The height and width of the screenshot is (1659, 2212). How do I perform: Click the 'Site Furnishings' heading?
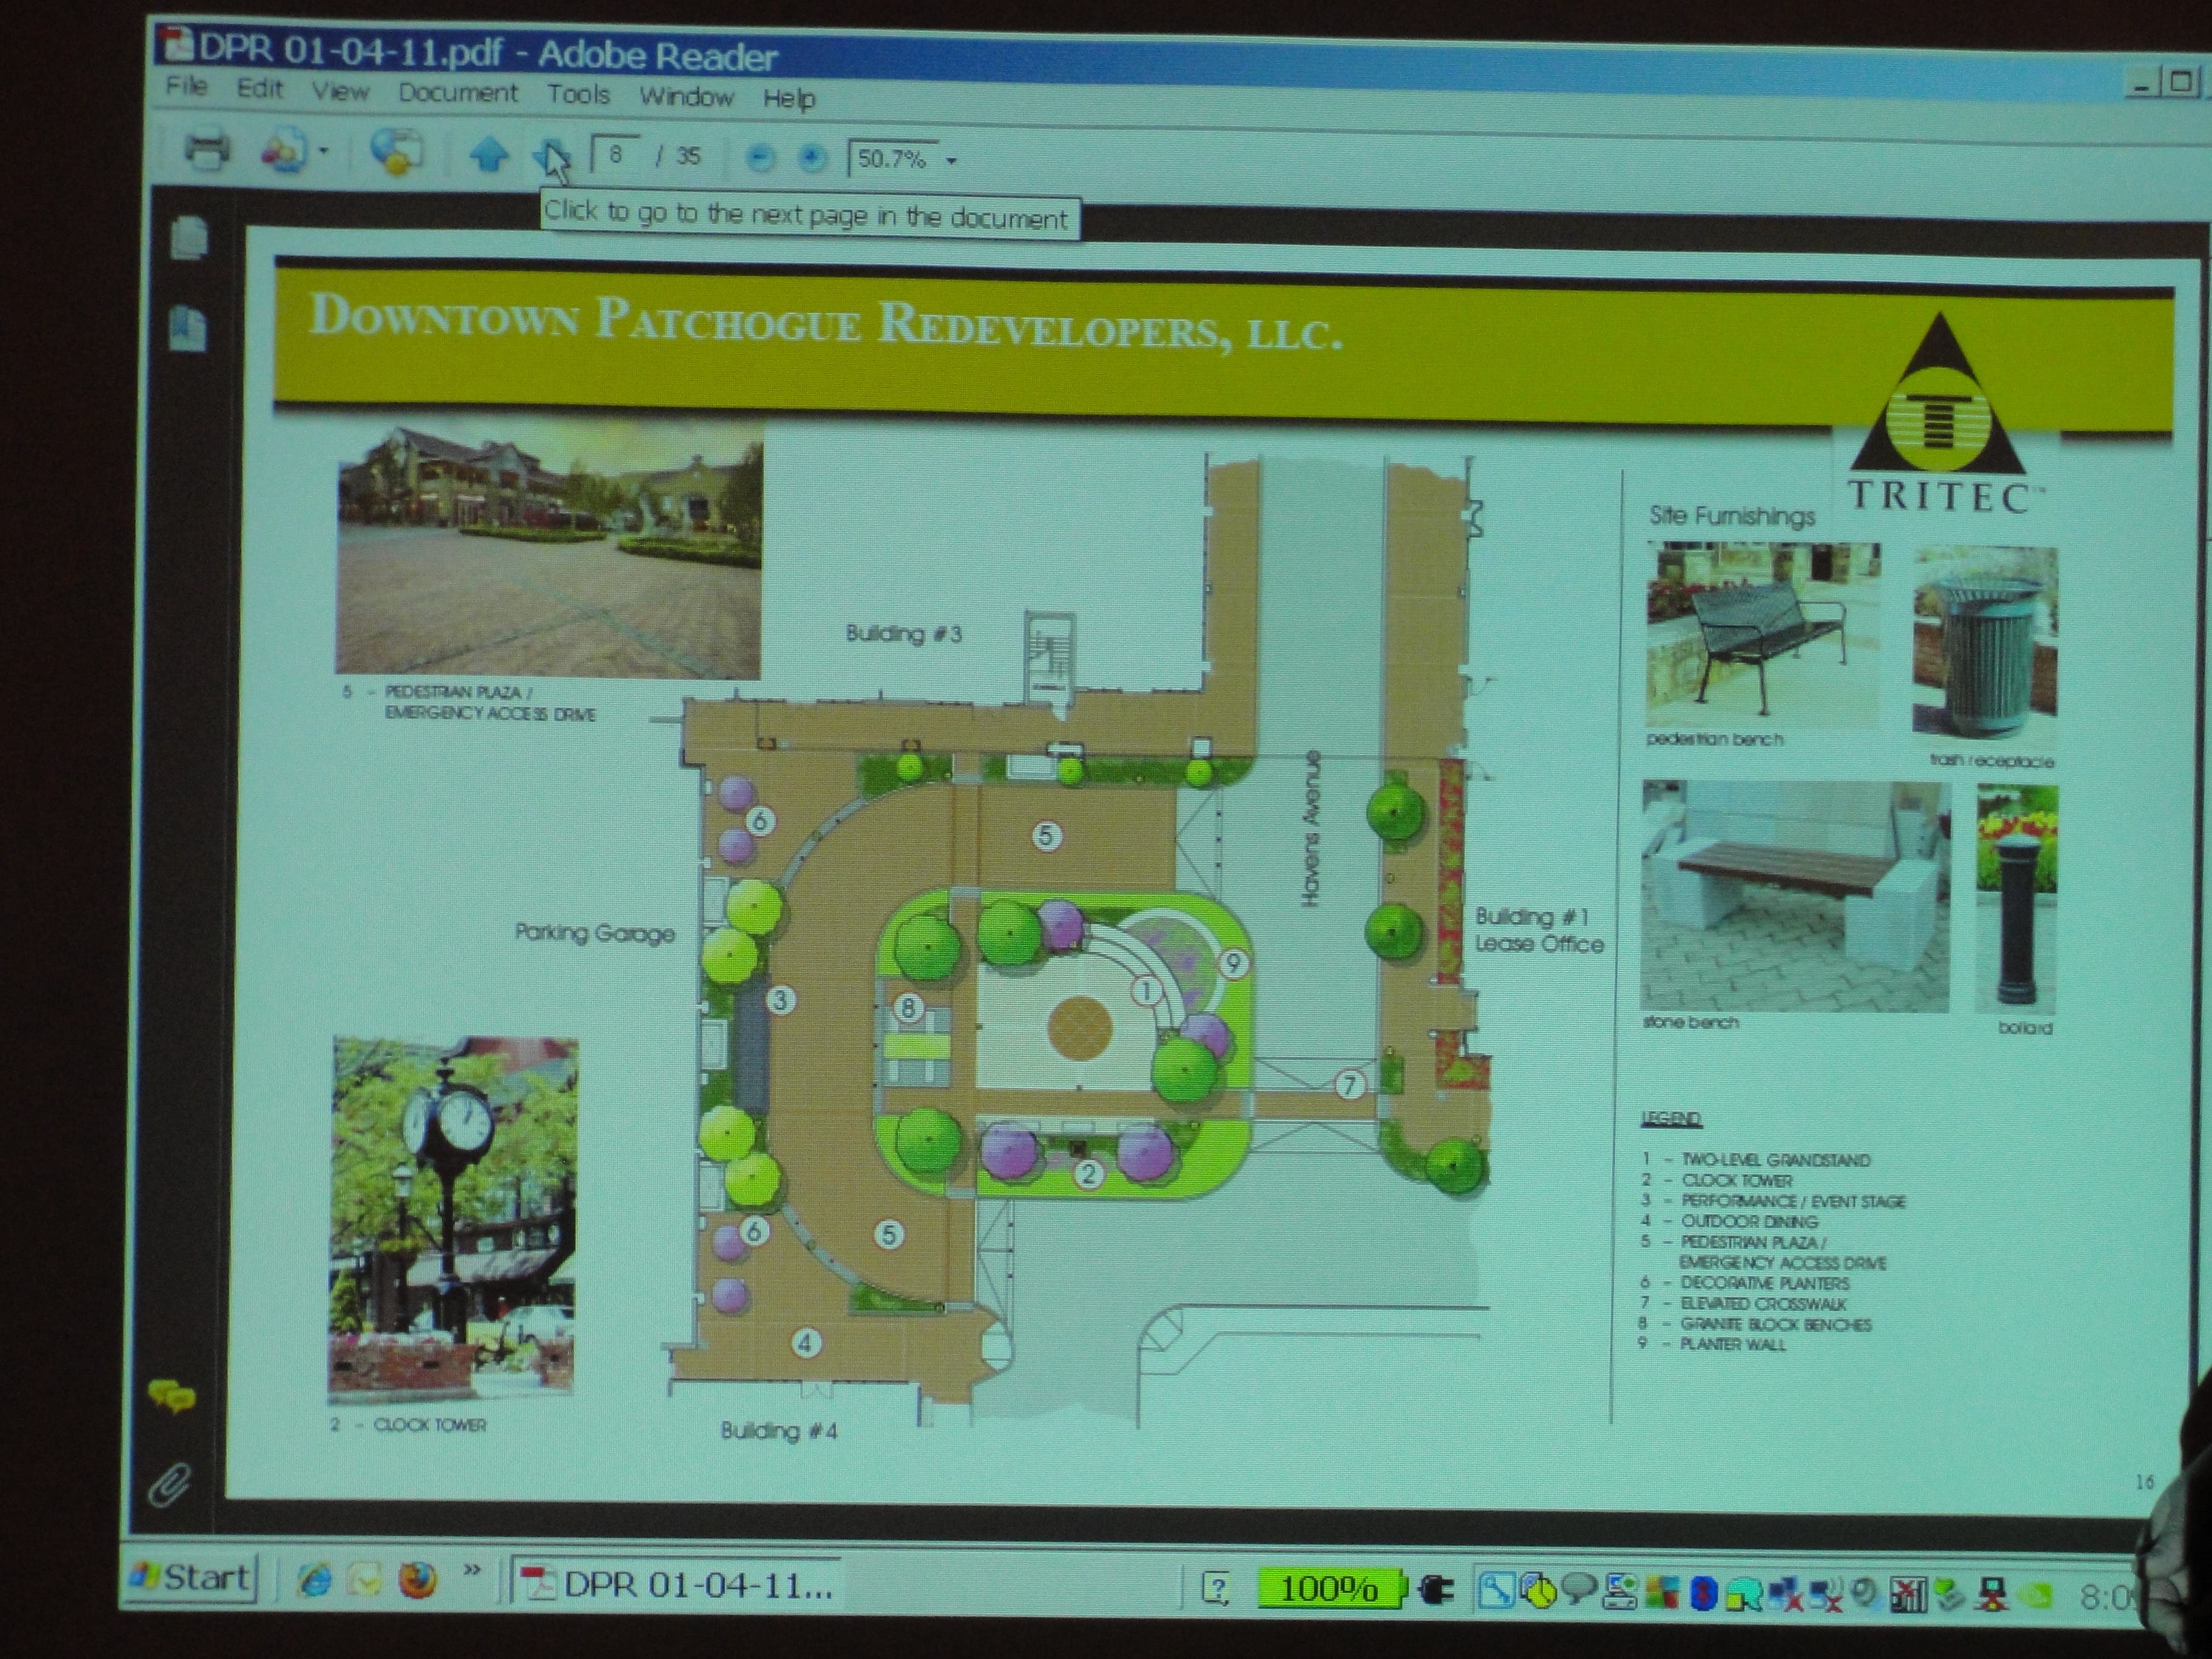click(x=1732, y=516)
